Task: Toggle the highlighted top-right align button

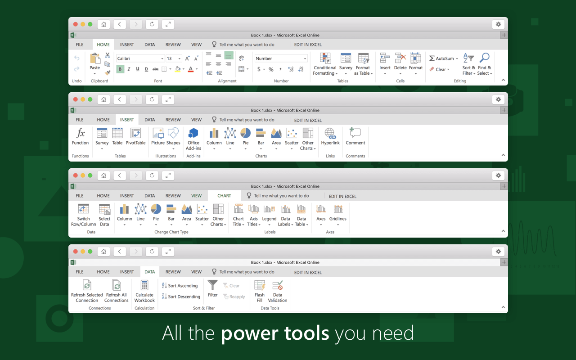Action: pos(229,55)
